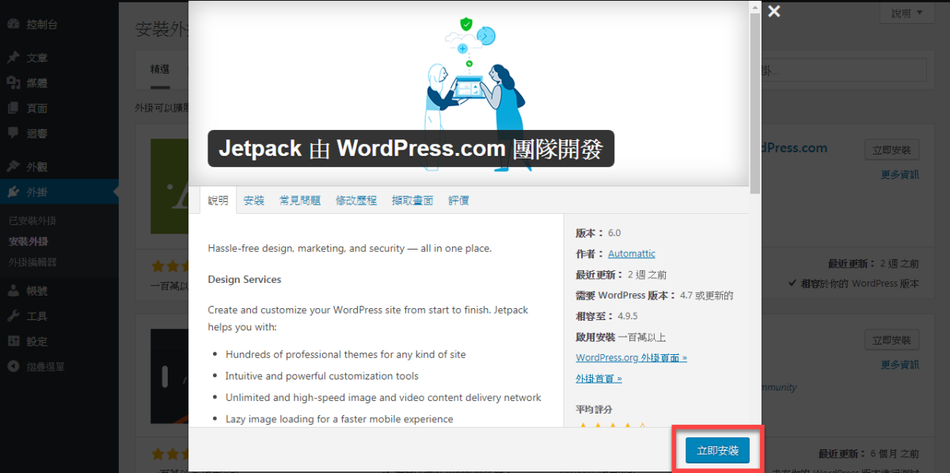
Task: Click the 摺疊選單 collapse arrow icon
Action: tap(13, 367)
